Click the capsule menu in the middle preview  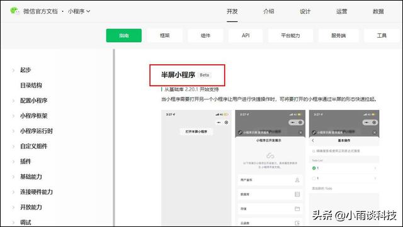297,123
